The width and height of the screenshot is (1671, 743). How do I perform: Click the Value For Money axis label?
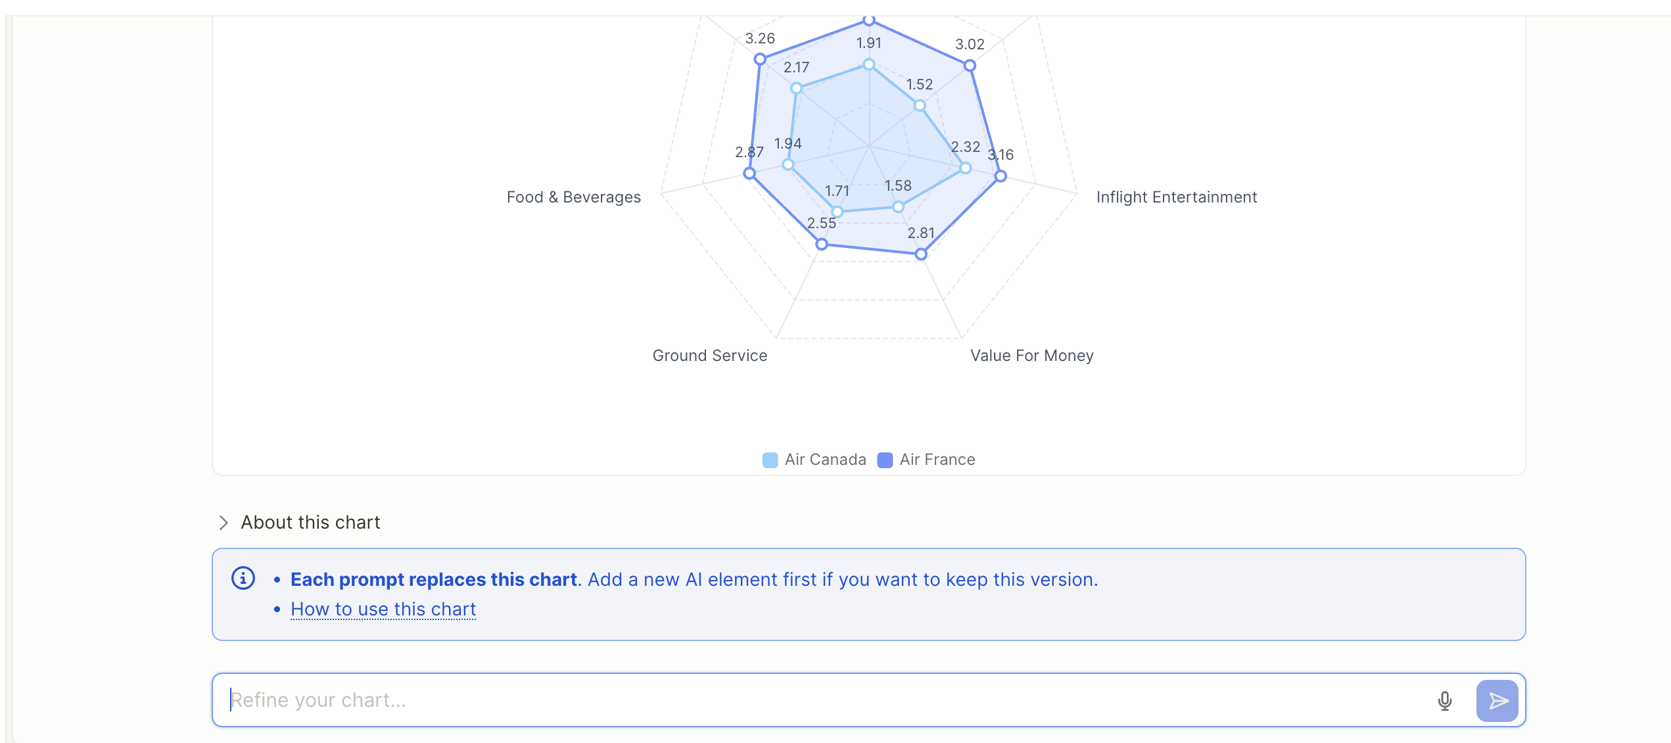click(1032, 356)
